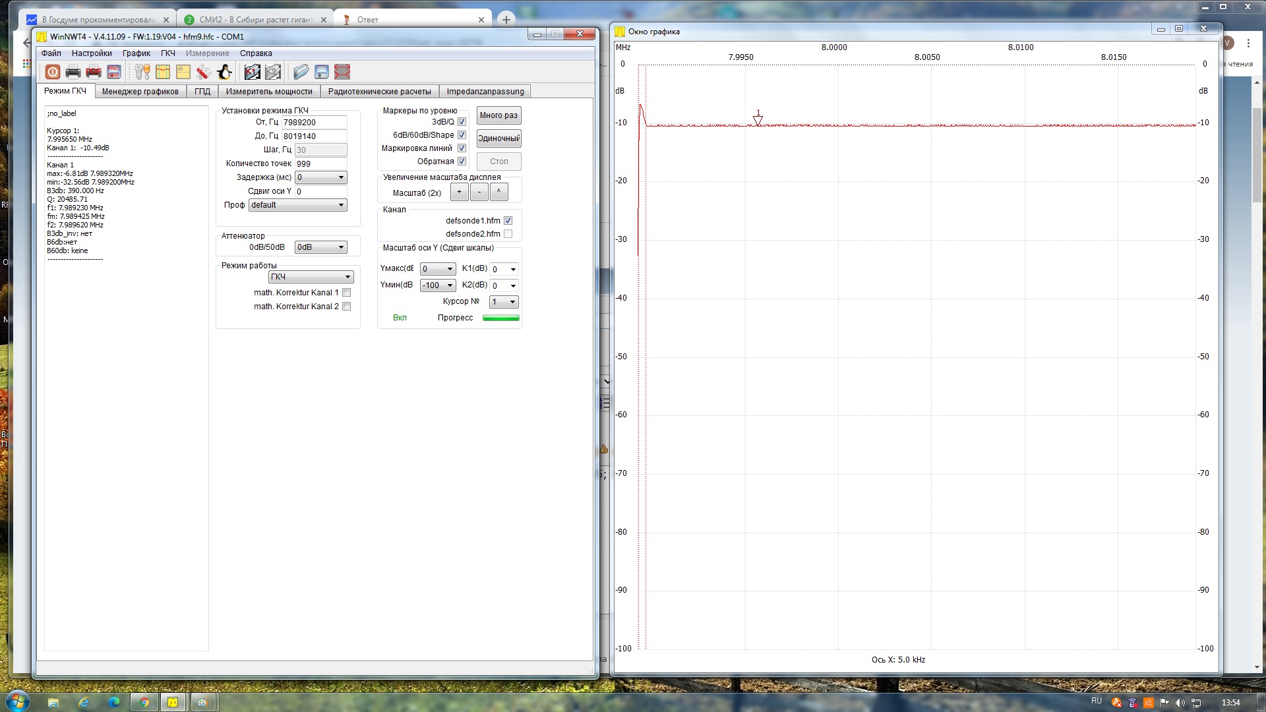Click the Одиночный sweep button

click(x=498, y=138)
